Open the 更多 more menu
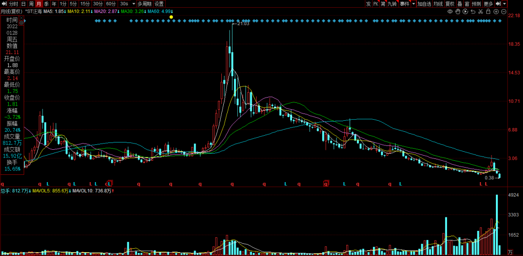The image size is (523, 256). click(488, 4)
